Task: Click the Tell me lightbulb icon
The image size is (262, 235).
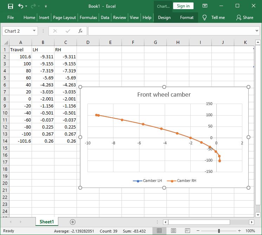Action: point(205,18)
